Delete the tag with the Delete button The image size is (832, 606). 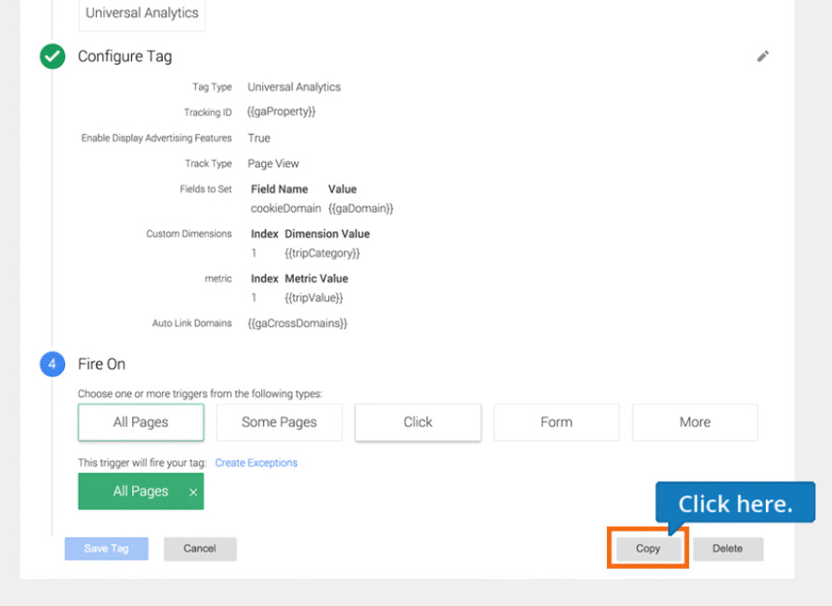point(728,548)
